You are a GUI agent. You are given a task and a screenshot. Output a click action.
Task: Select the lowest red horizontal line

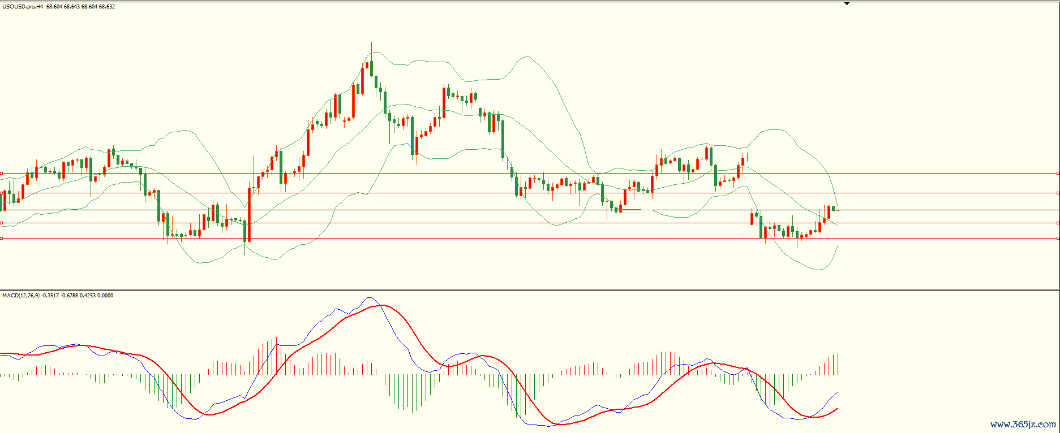tap(530, 239)
